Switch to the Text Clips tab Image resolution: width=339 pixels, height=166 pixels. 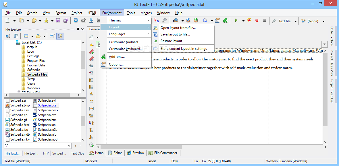pyautogui.click(x=77, y=153)
